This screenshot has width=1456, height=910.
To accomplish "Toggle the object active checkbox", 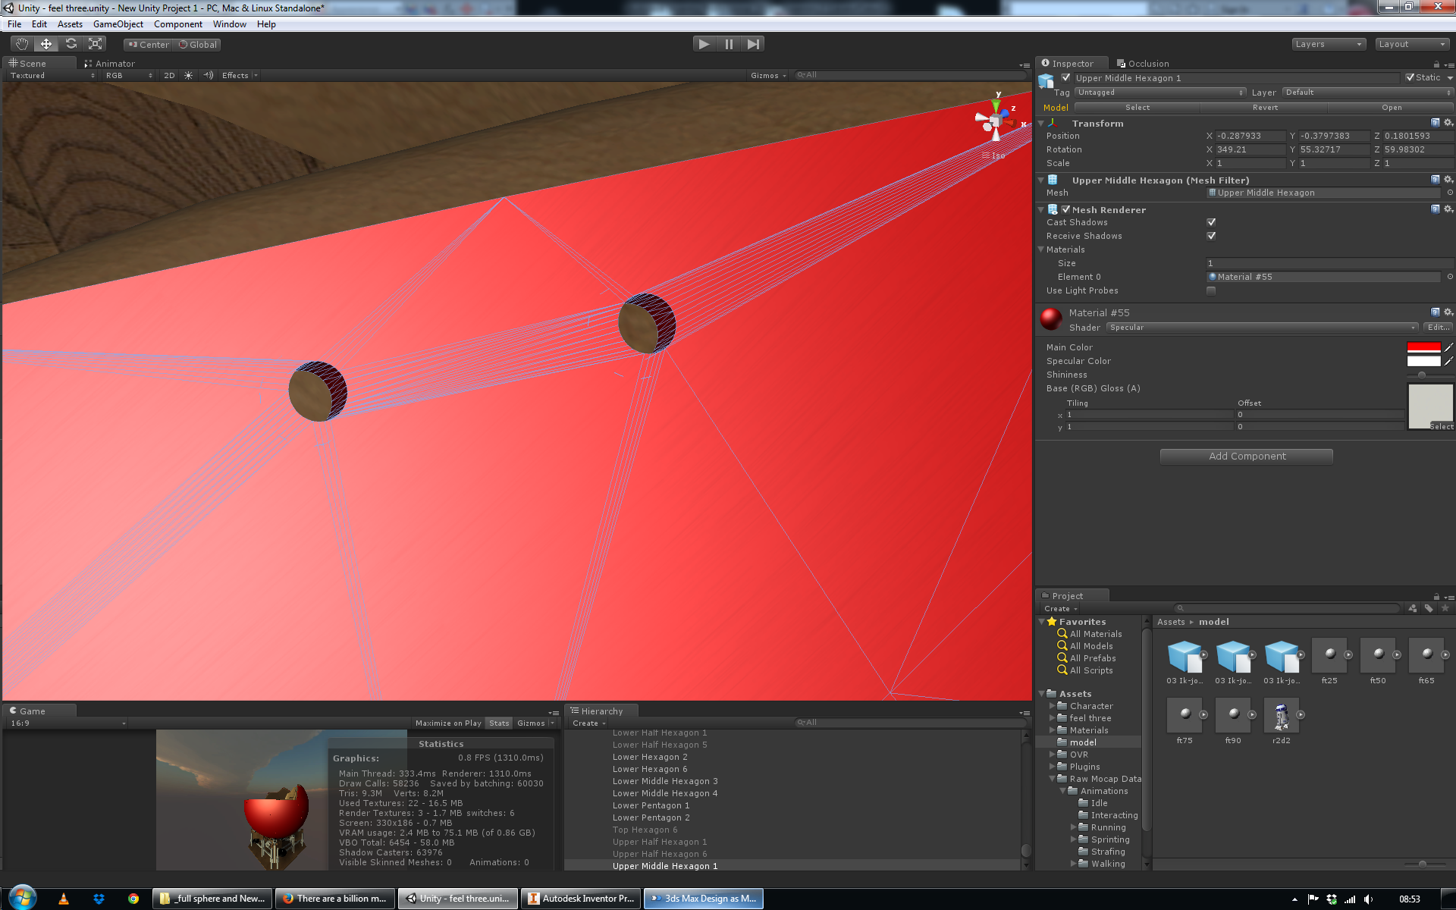I will 1066,77.
